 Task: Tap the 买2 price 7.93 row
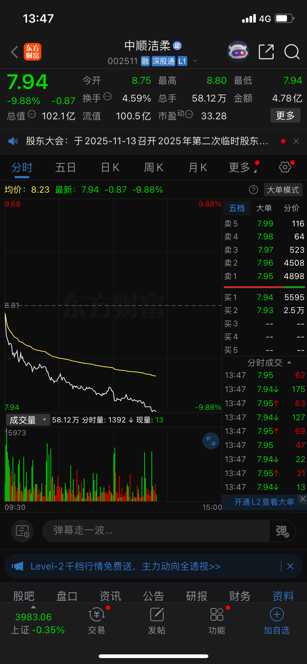264,310
